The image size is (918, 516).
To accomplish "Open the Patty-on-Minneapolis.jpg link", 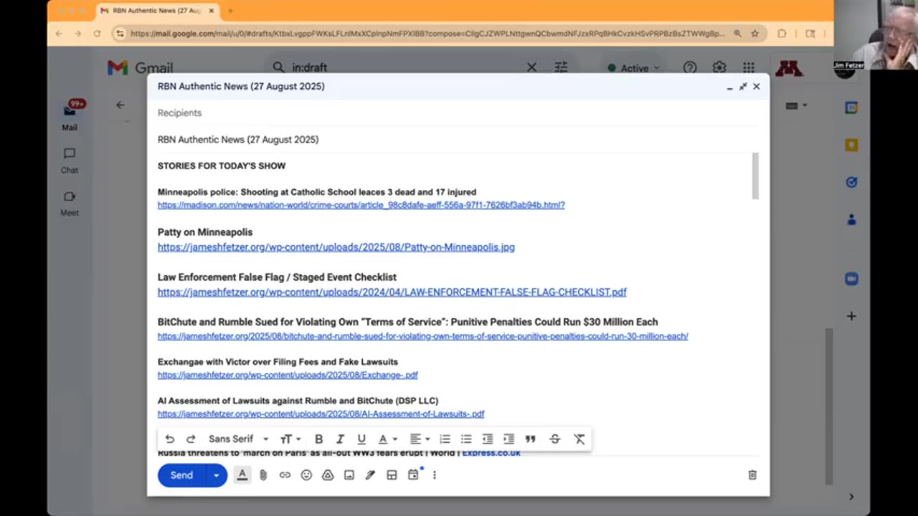I will [336, 247].
